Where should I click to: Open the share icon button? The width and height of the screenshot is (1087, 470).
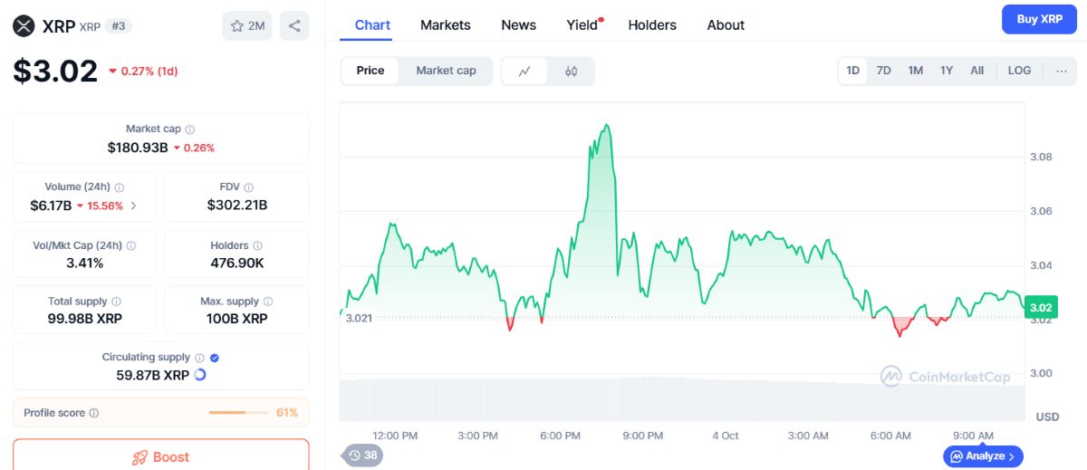pyautogui.click(x=294, y=25)
